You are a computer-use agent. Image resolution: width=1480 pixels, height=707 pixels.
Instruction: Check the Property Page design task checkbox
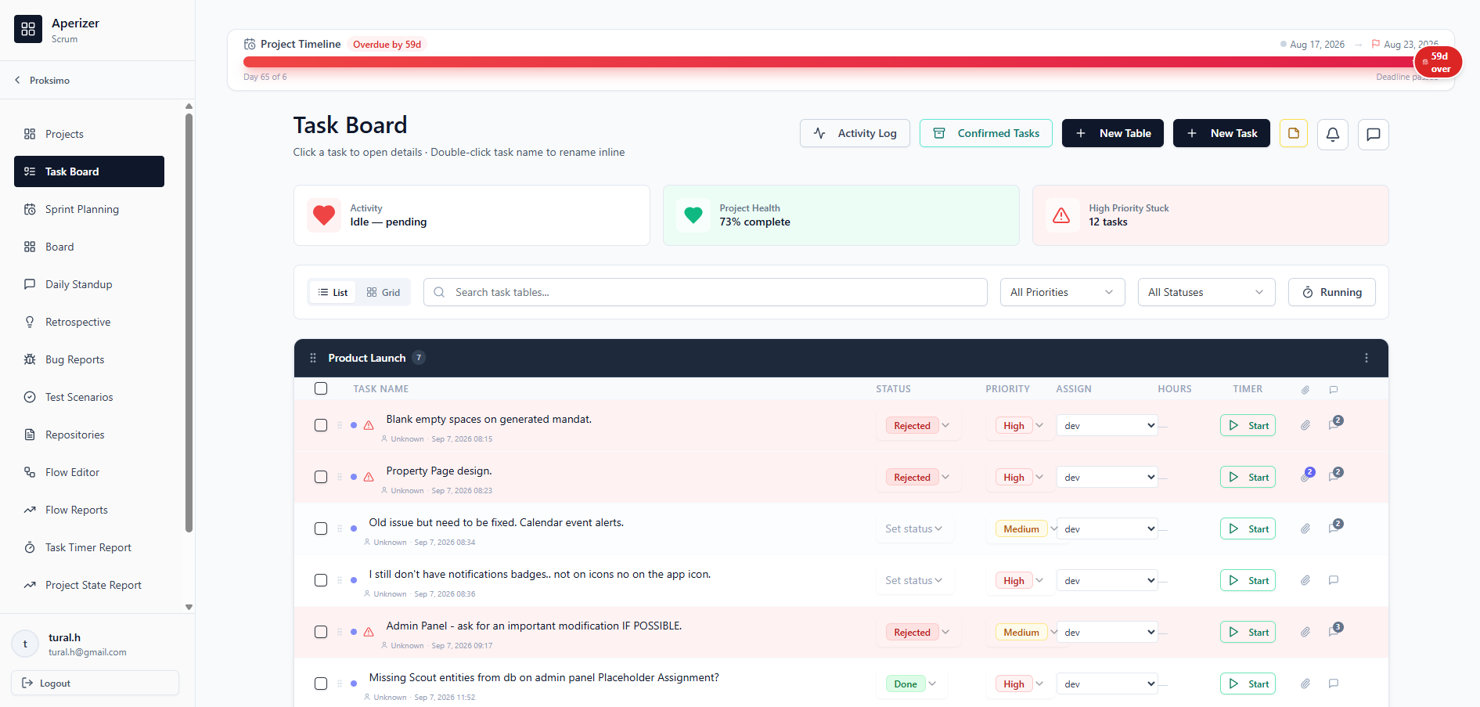tap(321, 477)
